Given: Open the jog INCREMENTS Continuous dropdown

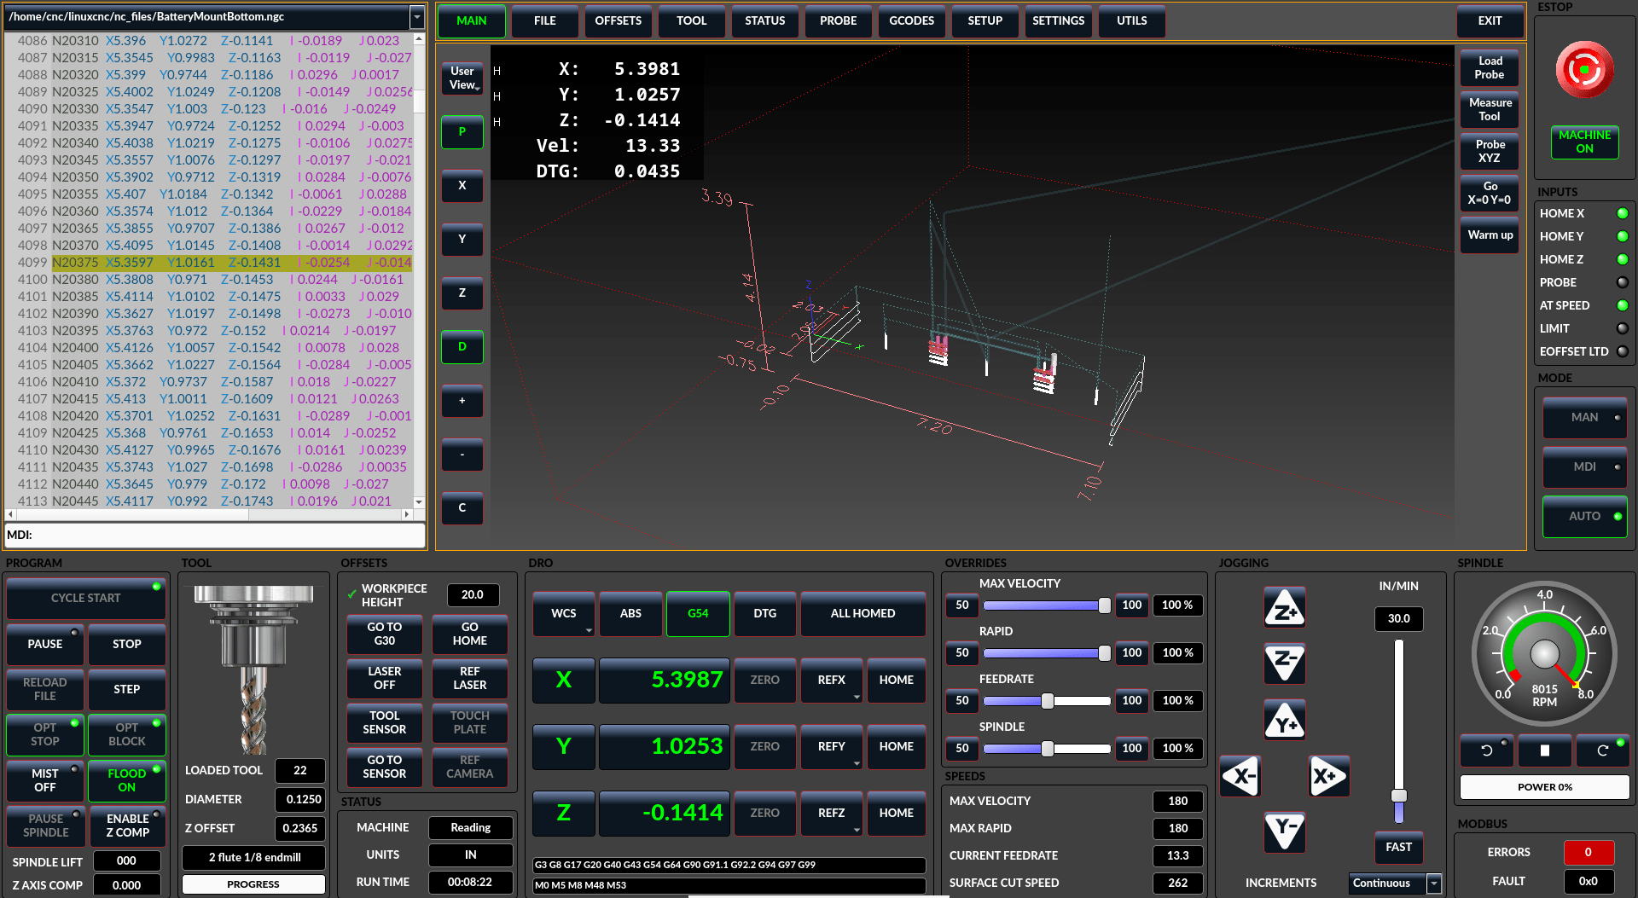Looking at the screenshot, I should click(1394, 884).
